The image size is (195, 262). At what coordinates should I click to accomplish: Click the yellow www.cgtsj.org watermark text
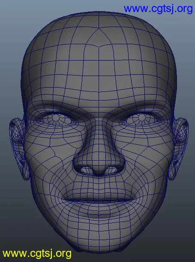(x=37, y=254)
